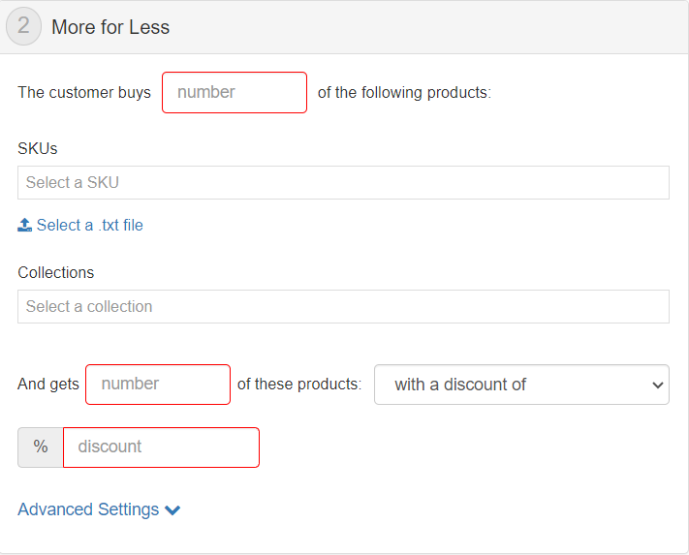Screen dimensions: 689x555
Task: Click the 'The customer buys' text
Action: tap(84, 92)
